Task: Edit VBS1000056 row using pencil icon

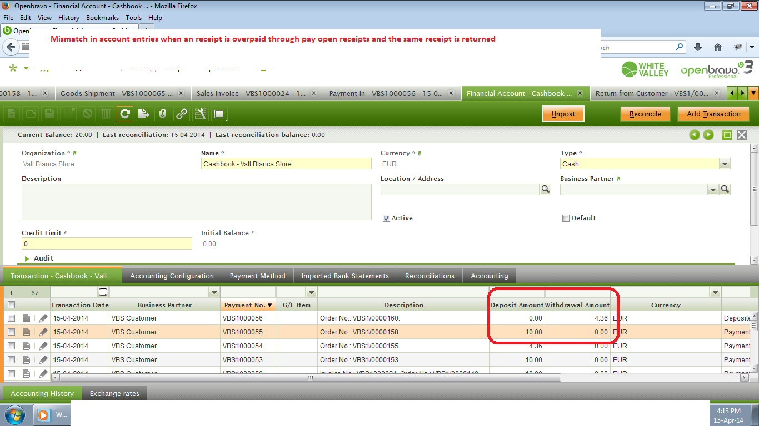Action: [x=43, y=318]
